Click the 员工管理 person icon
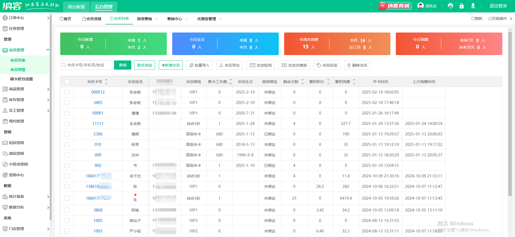This screenshot has height=237, width=515. tap(5, 110)
